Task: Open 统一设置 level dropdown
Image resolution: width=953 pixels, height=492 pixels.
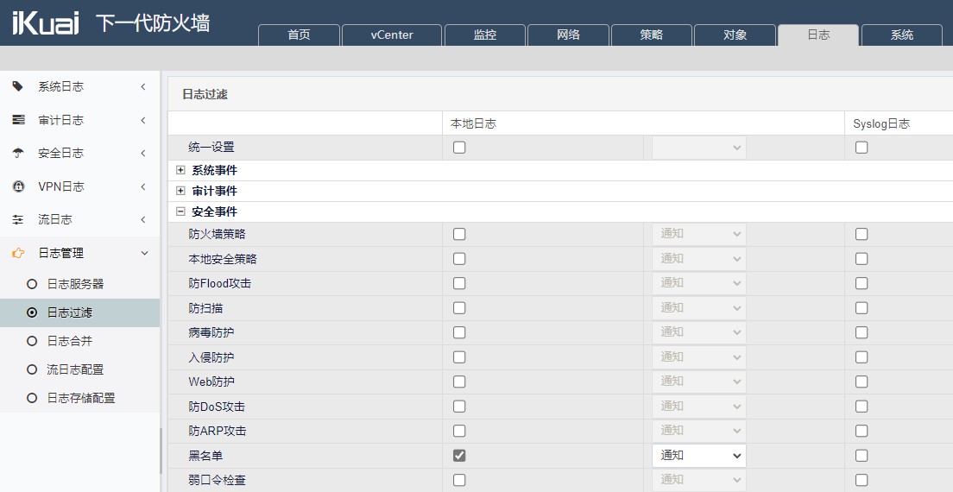Action: (699, 147)
